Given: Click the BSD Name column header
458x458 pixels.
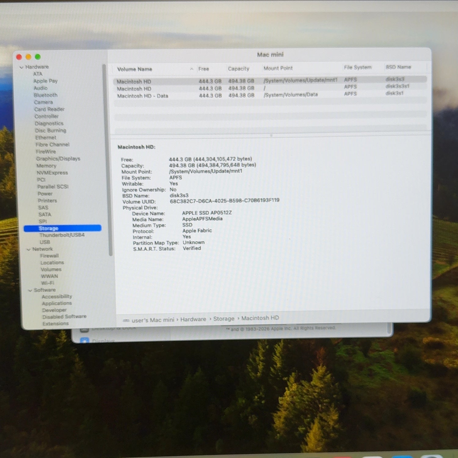Looking at the screenshot, I should [x=398, y=67].
